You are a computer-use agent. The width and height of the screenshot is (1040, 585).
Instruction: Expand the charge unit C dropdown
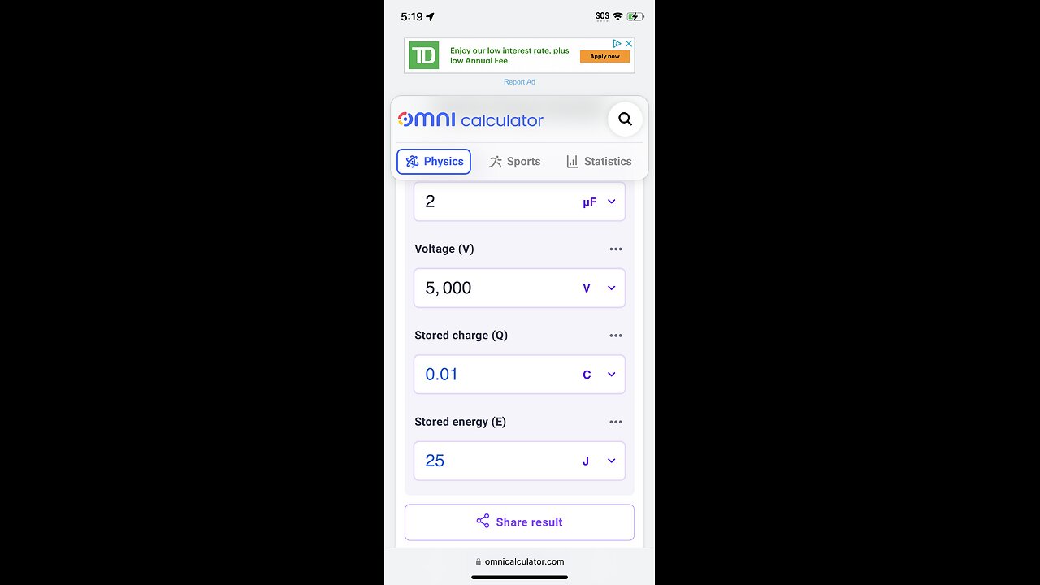pos(599,375)
